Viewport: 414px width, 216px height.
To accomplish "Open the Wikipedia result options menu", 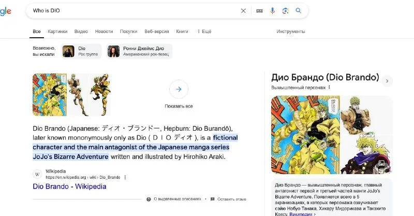I will tap(125, 177).
